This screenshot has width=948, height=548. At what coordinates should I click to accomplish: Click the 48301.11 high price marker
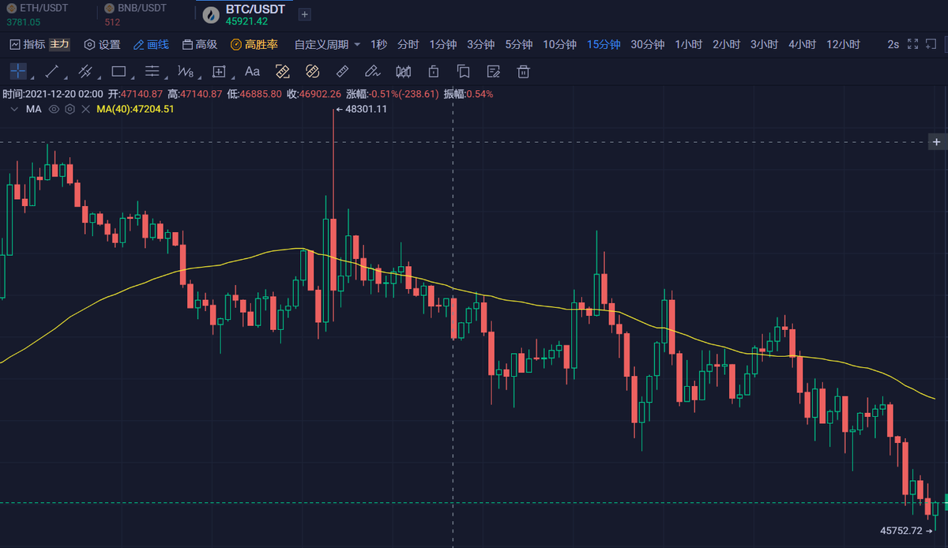[361, 109]
